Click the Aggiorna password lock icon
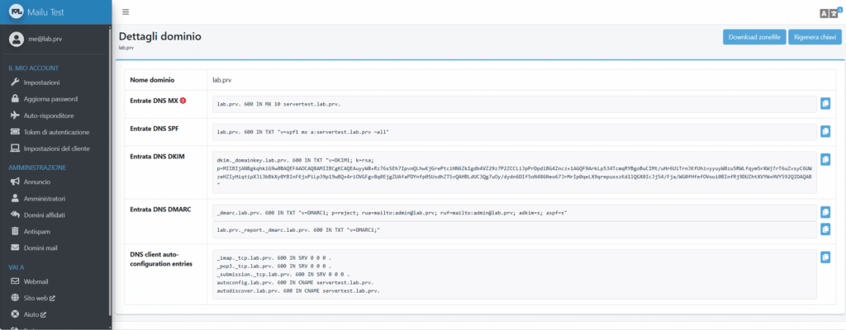This screenshot has width=846, height=330. [15, 99]
